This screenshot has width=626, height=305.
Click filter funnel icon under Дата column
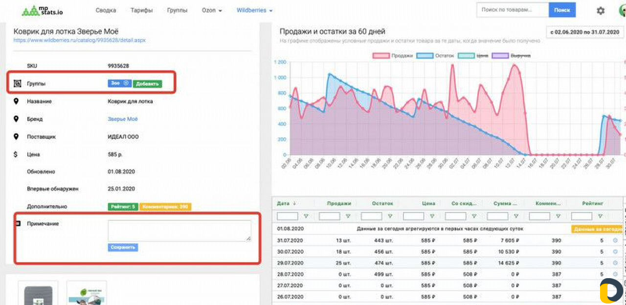(x=306, y=216)
